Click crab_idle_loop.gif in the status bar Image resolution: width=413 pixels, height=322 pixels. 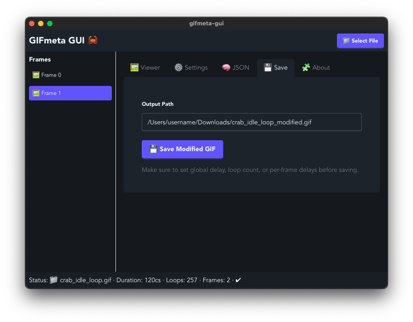click(85, 280)
